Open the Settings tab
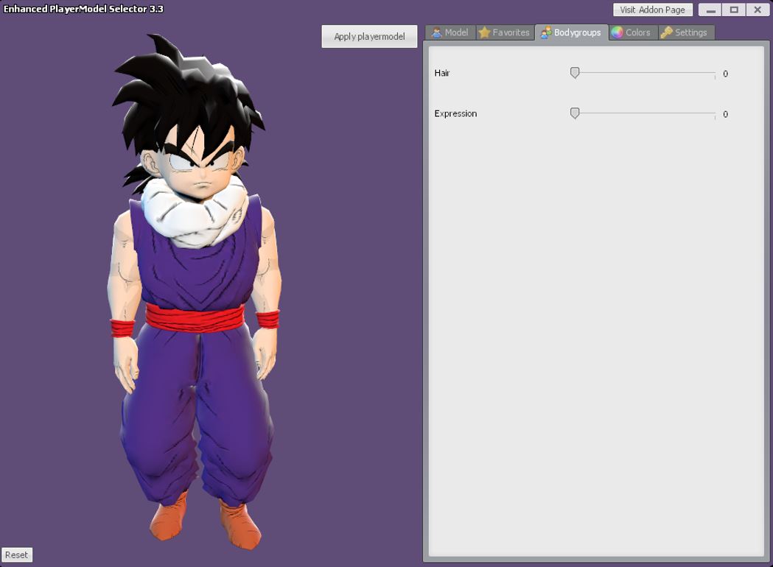Image resolution: width=773 pixels, height=567 pixels. click(x=686, y=32)
